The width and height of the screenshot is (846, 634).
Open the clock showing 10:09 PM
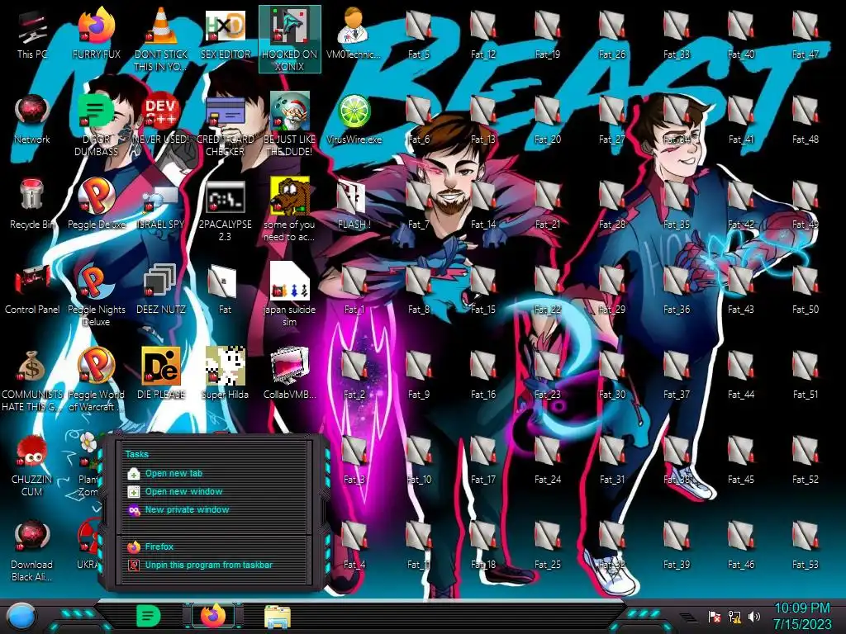802,616
